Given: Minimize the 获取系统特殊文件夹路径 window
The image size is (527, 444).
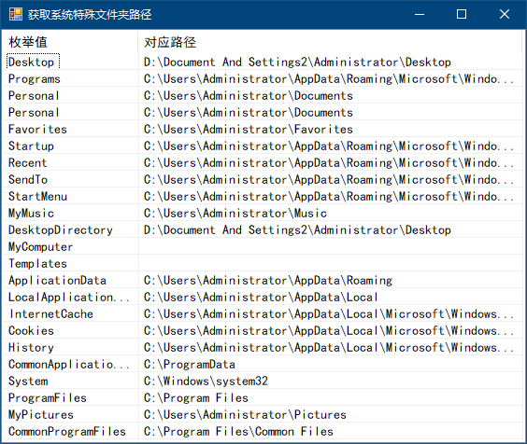Looking at the screenshot, I should tap(420, 14).
